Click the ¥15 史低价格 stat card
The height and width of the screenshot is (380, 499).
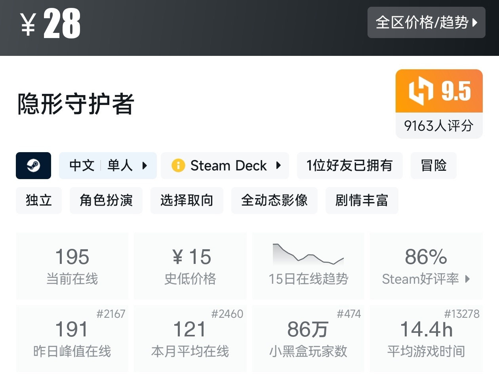[x=190, y=266]
